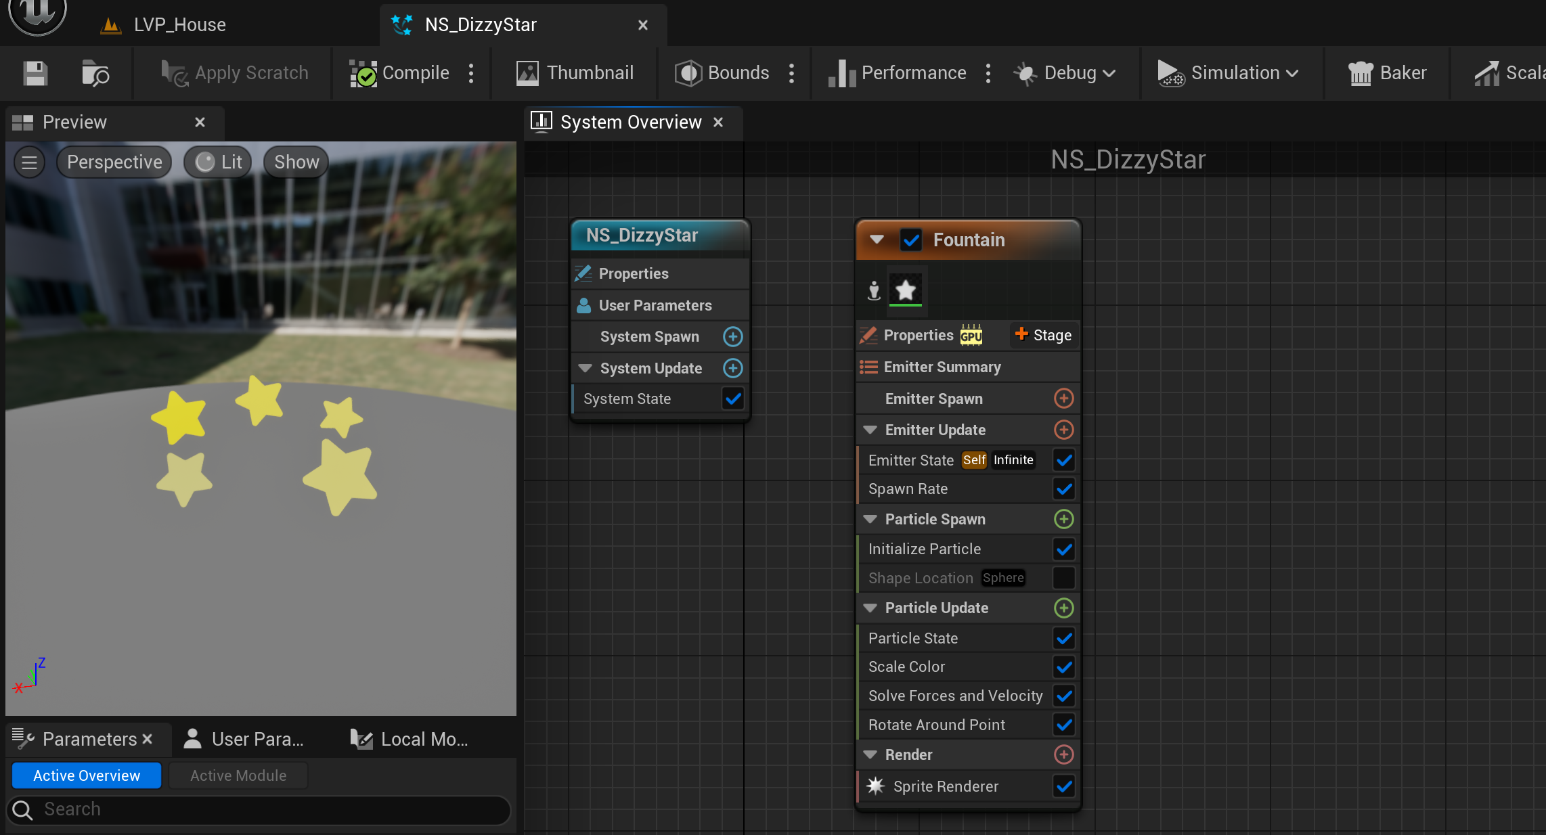Click the Unreal Engine logo

pos(37,14)
